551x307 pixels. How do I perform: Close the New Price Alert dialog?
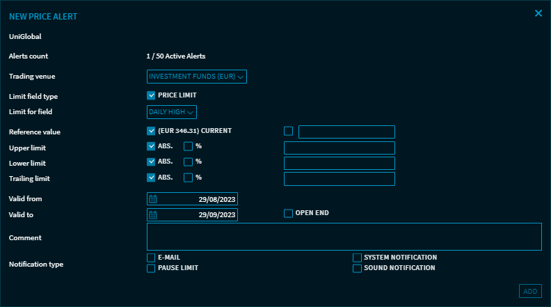(538, 13)
